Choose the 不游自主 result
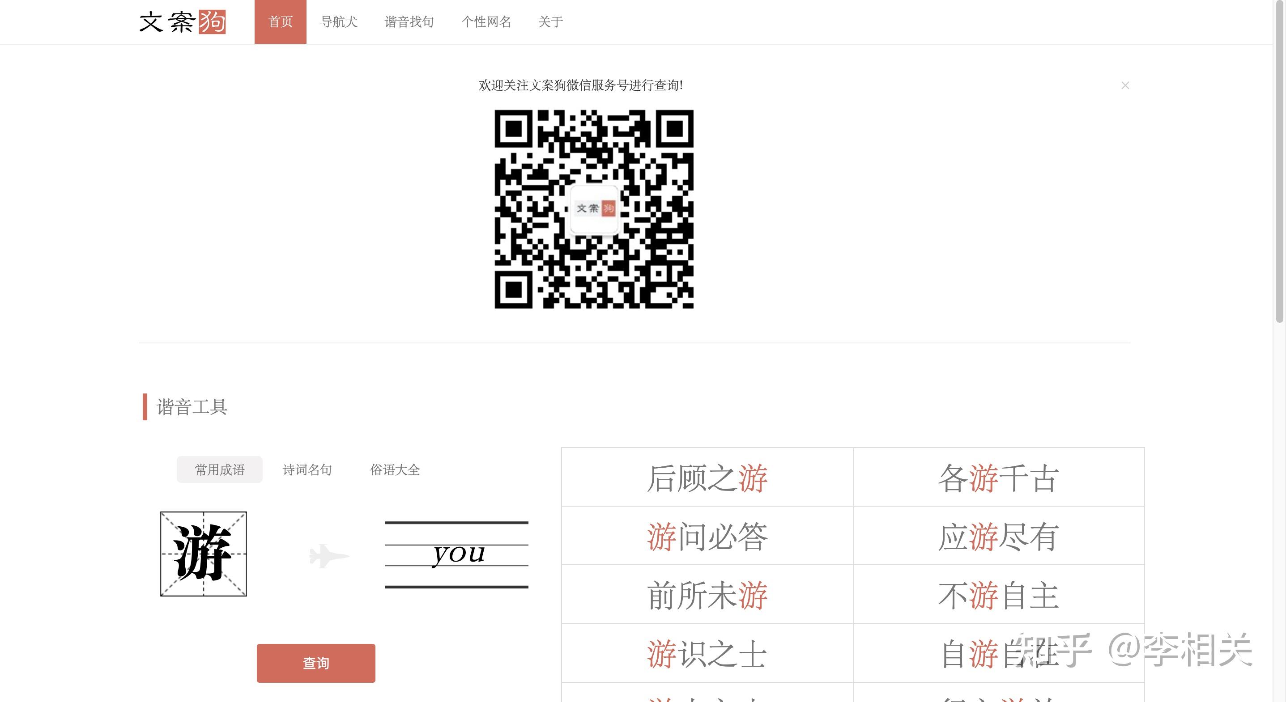 click(x=998, y=595)
